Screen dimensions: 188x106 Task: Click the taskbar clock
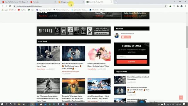pos(178,104)
